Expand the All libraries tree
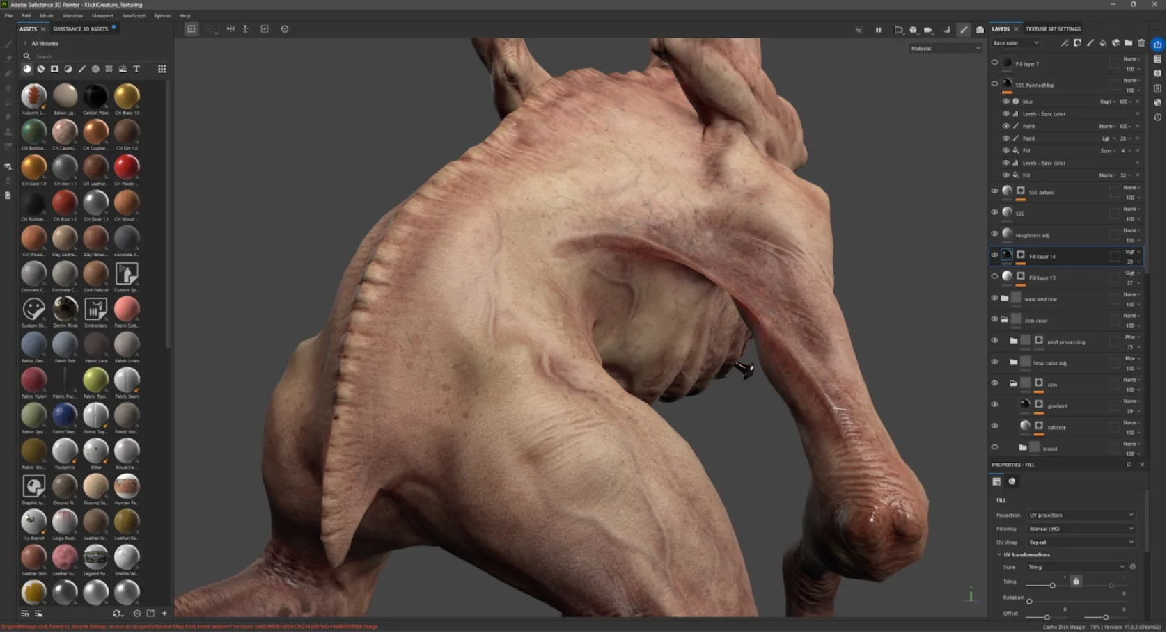 [x=26, y=43]
